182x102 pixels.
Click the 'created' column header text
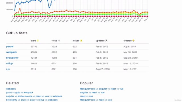pyautogui.click(x=127, y=41)
